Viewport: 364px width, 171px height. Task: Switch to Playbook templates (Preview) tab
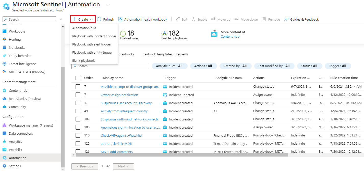tap(165, 54)
